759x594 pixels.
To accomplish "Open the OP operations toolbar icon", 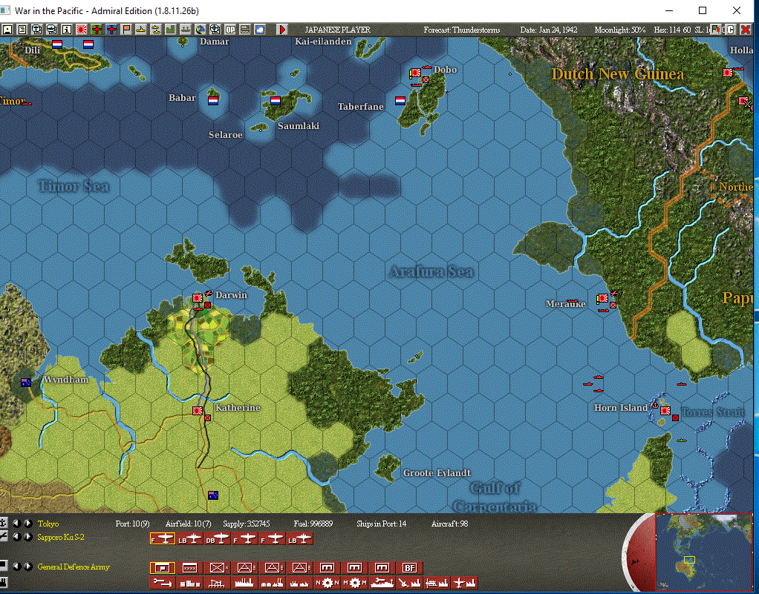I will (x=230, y=30).
